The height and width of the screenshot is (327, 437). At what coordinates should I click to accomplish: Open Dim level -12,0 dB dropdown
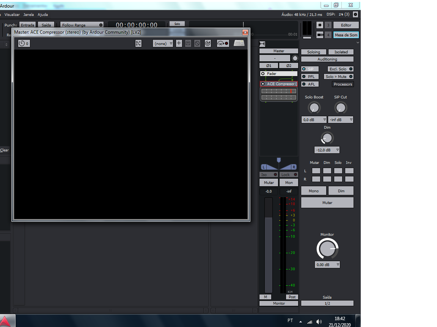pos(327,150)
